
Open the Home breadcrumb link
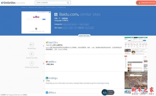click(23, 7)
